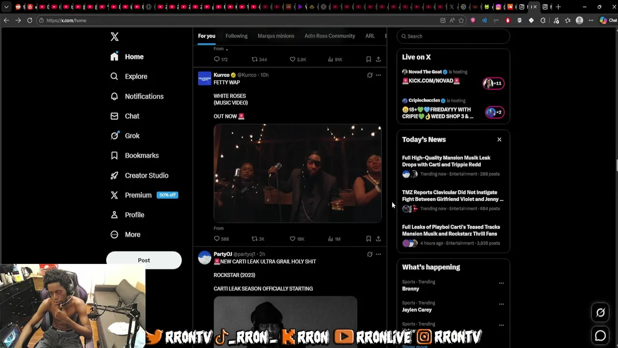This screenshot has width=618, height=348.
Task: Play the White Roses music video thumbnail
Action: pos(297,174)
